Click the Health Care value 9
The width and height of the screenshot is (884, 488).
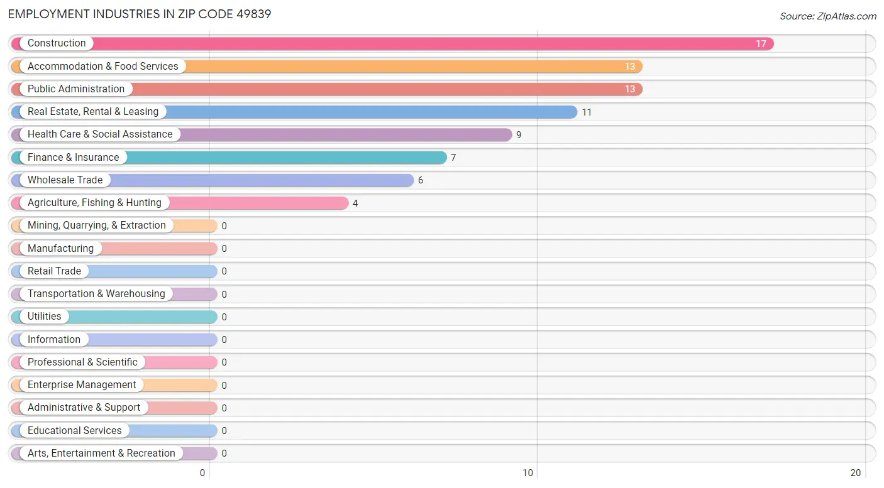point(519,135)
